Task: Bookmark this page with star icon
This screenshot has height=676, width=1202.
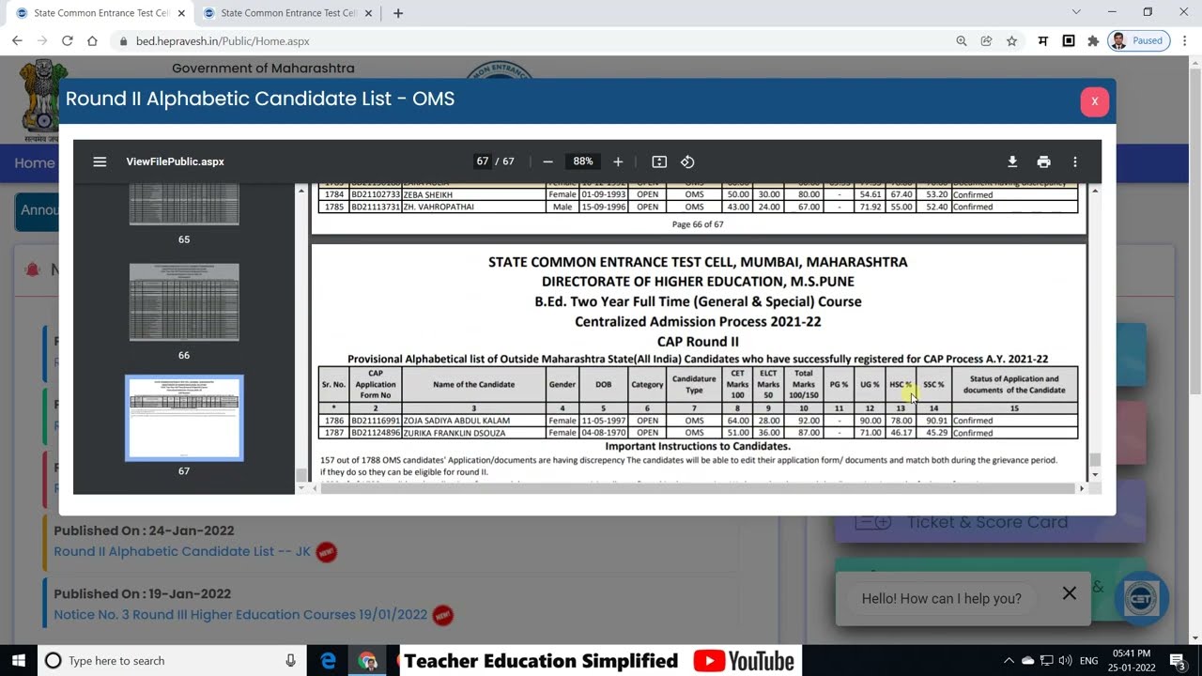Action: (x=1011, y=41)
